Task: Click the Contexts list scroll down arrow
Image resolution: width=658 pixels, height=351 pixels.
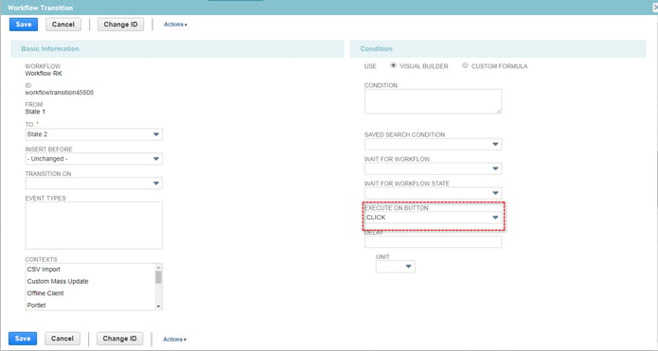Action: 158,307
